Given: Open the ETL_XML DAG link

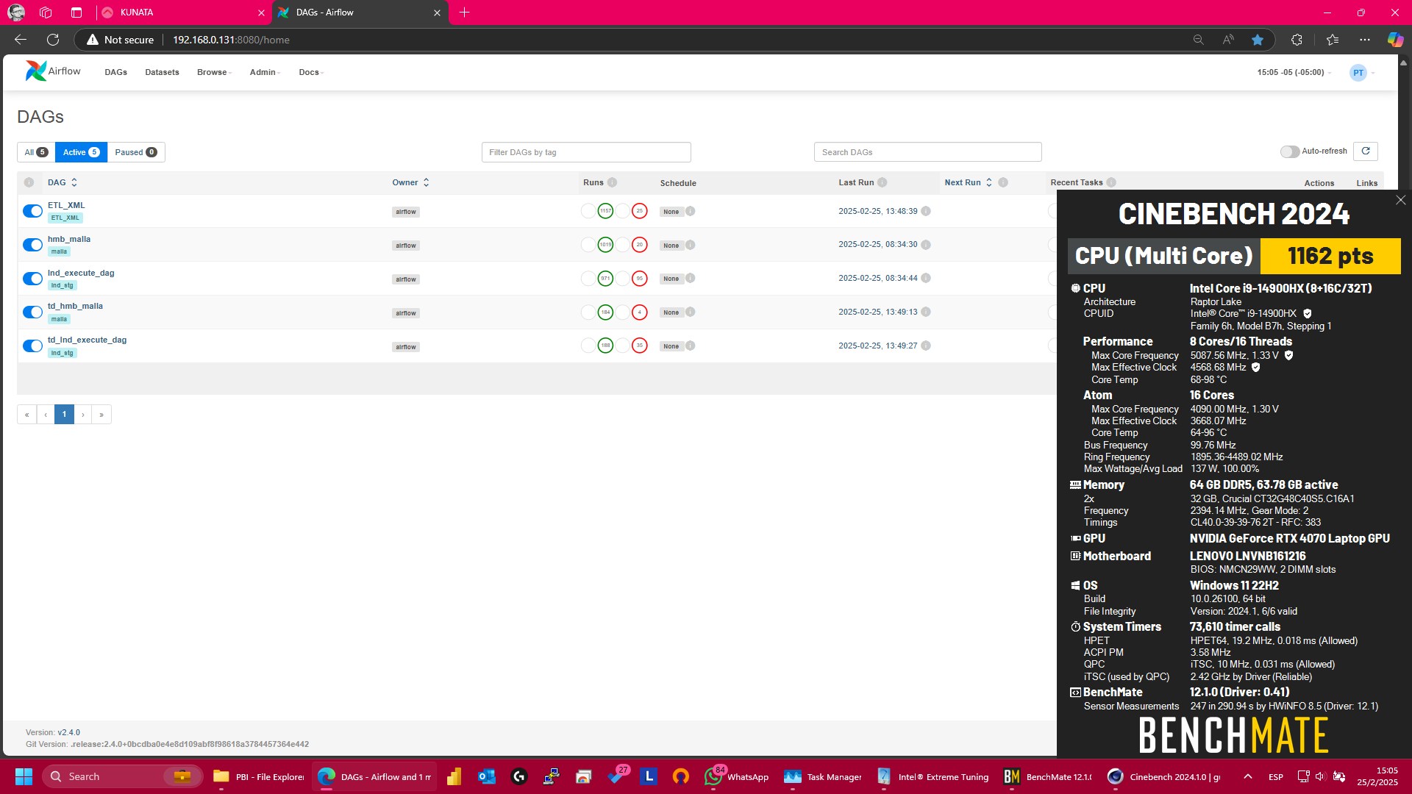Looking at the screenshot, I should pos(66,205).
